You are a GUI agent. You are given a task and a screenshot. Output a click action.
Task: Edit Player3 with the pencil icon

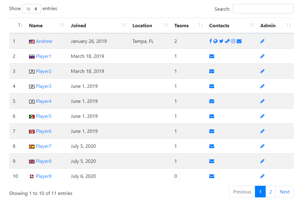(x=262, y=86)
